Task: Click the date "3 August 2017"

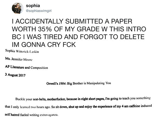Action: pos(15,75)
